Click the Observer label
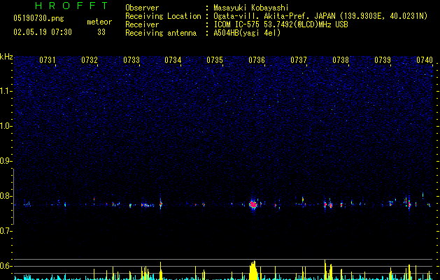 coord(142,8)
